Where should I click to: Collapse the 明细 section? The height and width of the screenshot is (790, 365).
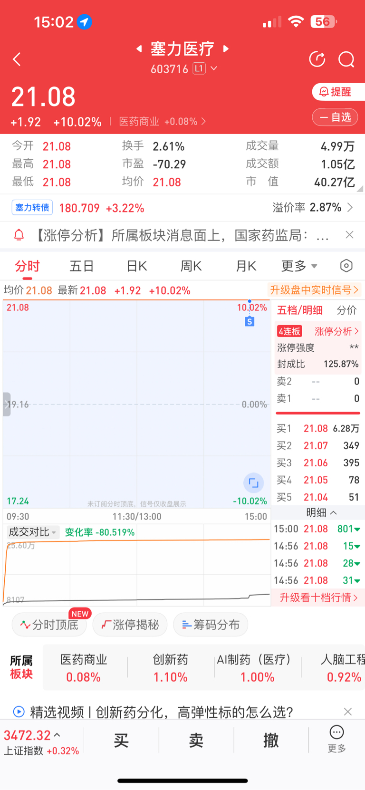click(321, 512)
